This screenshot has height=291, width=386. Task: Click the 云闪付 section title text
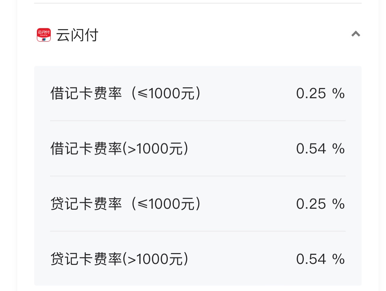[77, 35]
